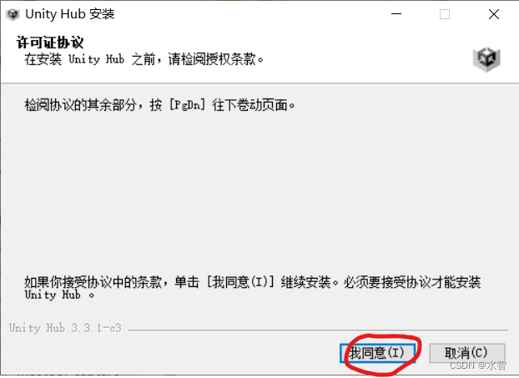This screenshot has width=519, height=378.
Task: Click the Unity Hub title bar icon
Action: pos(13,14)
